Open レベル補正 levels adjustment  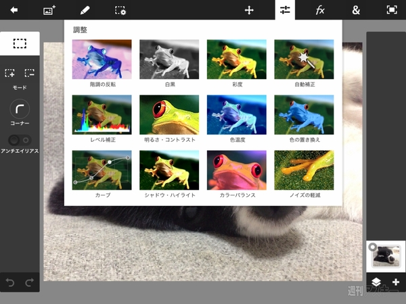point(102,119)
